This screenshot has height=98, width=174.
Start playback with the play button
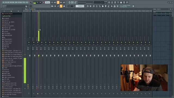click(x=38, y=2)
